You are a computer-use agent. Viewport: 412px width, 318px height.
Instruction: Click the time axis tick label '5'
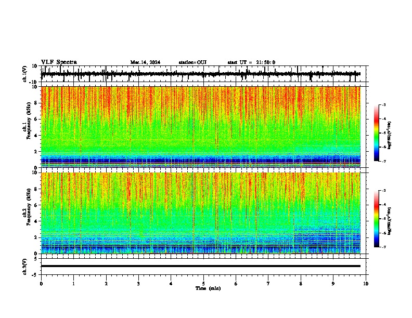click(x=203, y=284)
